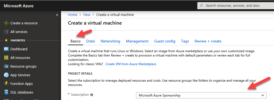This screenshot has width=274, height=100.
Task: Click the Search resources, services, and docs field
Action: coord(236,6)
